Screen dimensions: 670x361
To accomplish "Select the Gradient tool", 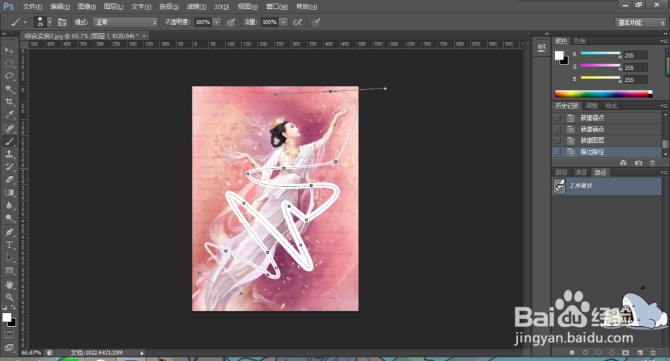I will pyautogui.click(x=9, y=193).
